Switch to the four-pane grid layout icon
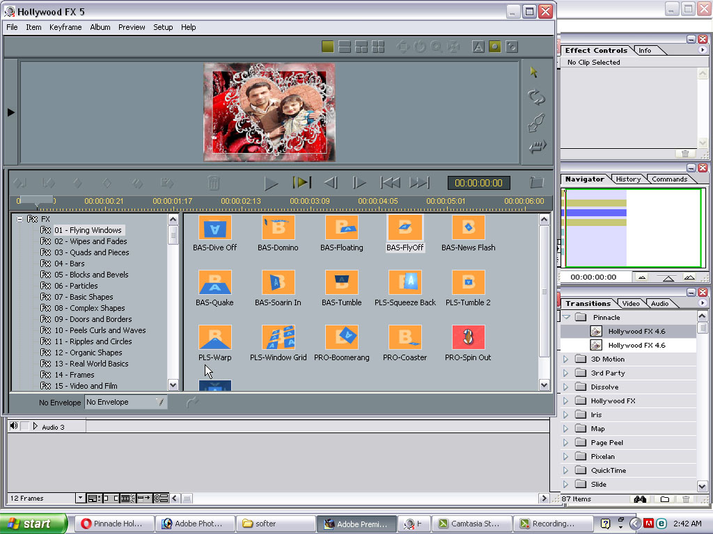This screenshot has width=713, height=534. pyautogui.click(x=378, y=47)
